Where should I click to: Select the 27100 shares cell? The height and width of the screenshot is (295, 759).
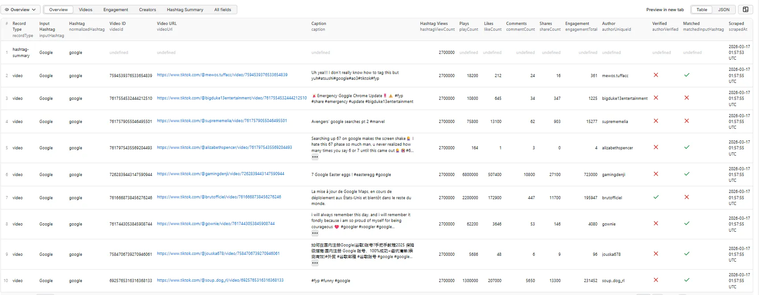pos(555,175)
